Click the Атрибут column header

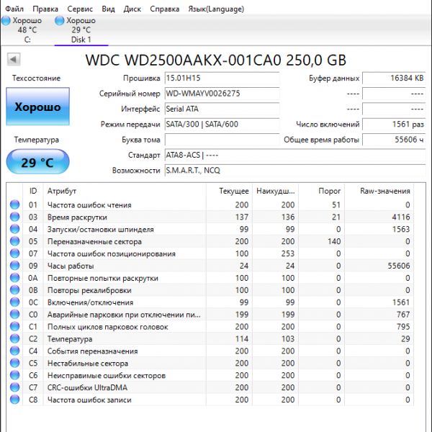[x=125, y=191]
